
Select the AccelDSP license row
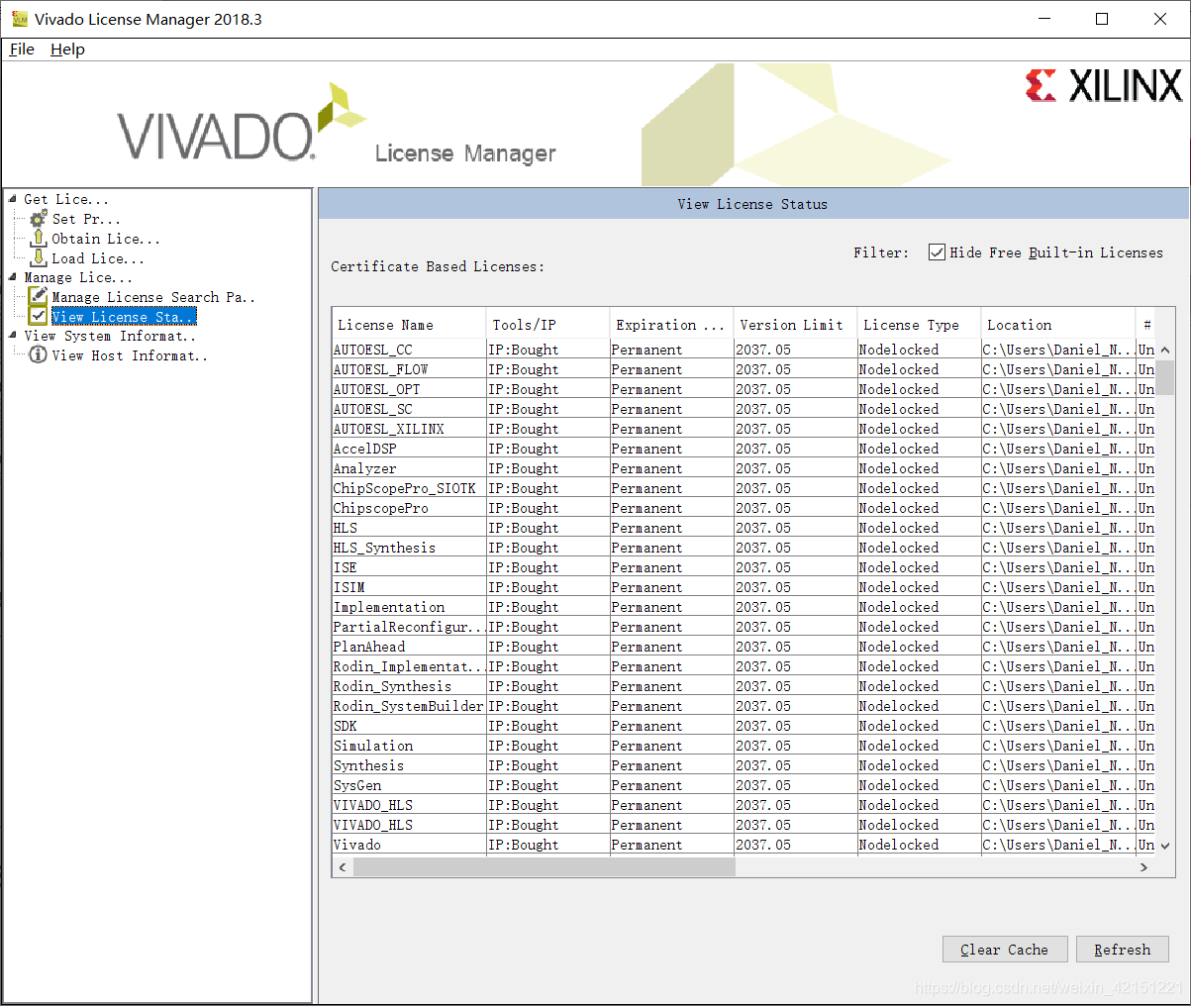point(744,449)
